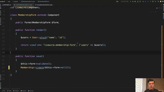
Task: Click the presenter webcam video thumbnail
Action: [150, 85]
